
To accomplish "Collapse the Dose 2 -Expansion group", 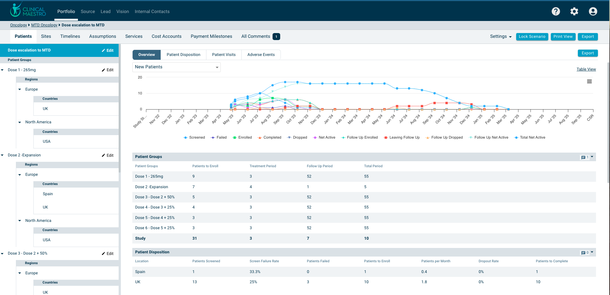I will tap(3, 155).
